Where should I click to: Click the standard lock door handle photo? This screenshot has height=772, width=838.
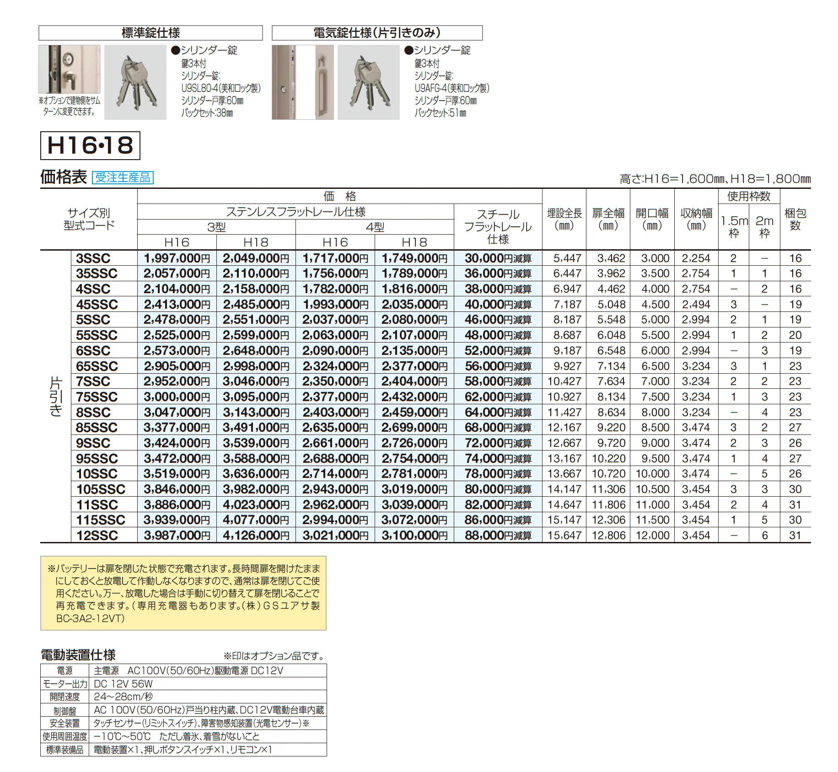click(70, 69)
